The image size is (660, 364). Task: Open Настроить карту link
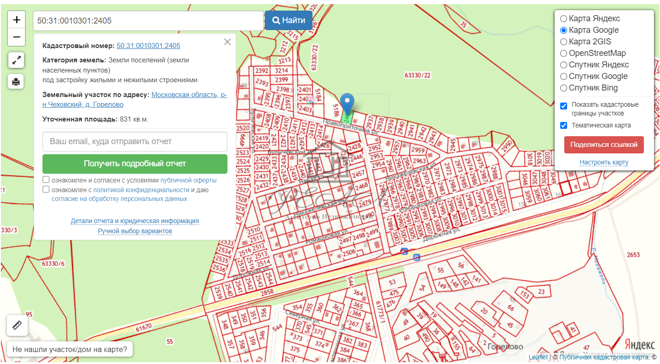[x=604, y=162]
